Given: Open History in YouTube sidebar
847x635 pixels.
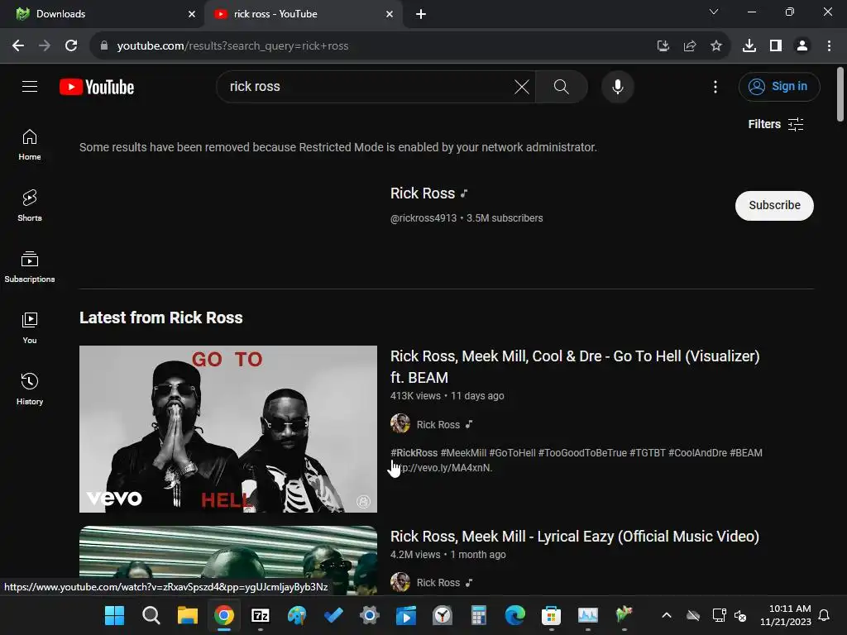Looking at the screenshot, I should point(30,389).
